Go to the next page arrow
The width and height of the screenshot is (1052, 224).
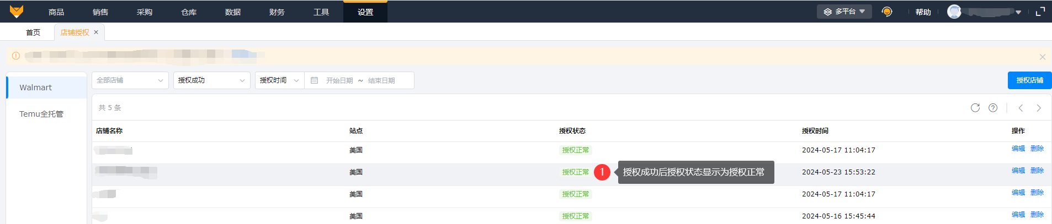pyautogui.click(x=1039, y=108)
